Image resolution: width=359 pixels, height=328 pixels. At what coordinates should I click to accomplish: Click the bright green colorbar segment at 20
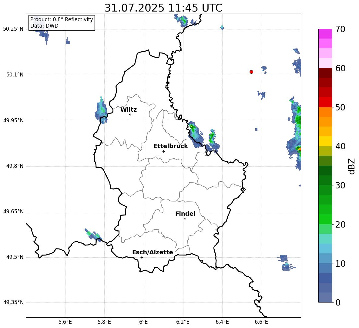pos(325,219)
